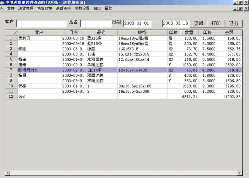Click the horizontal scrollbar left arrow
The image size is (249, 178).
pos(7,173)
